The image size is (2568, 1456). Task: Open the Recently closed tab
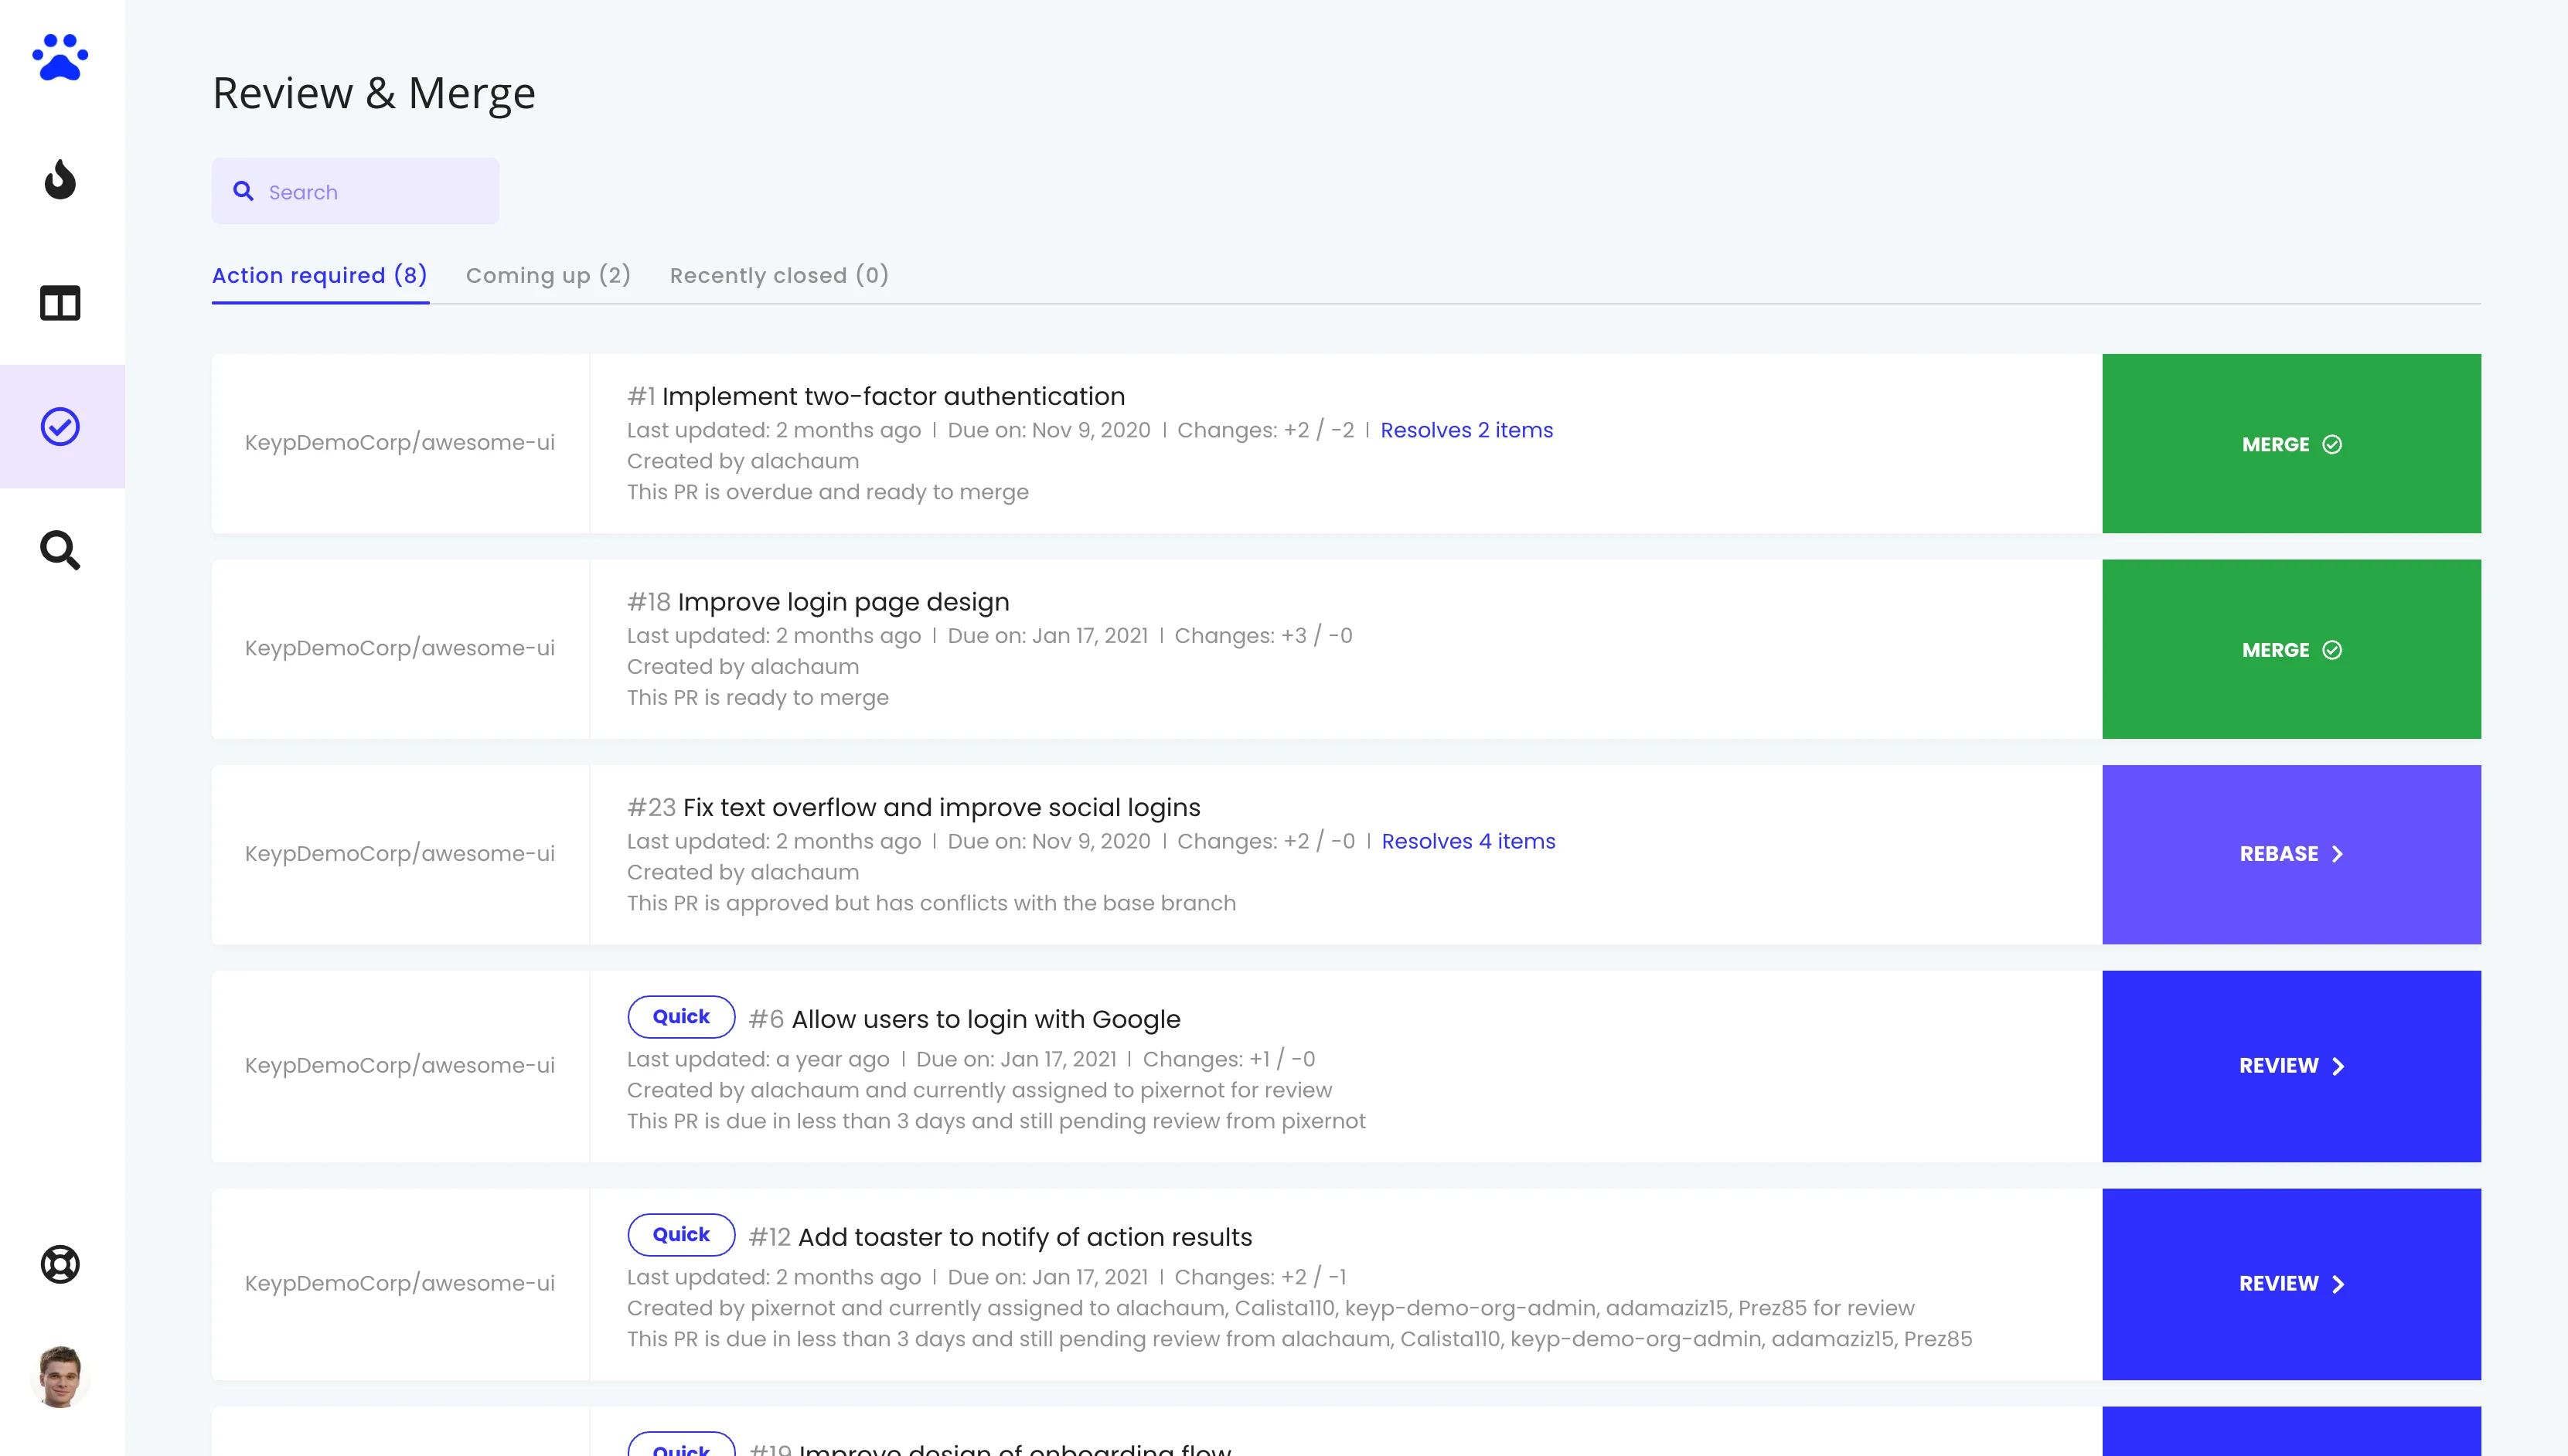pos(779,275)
